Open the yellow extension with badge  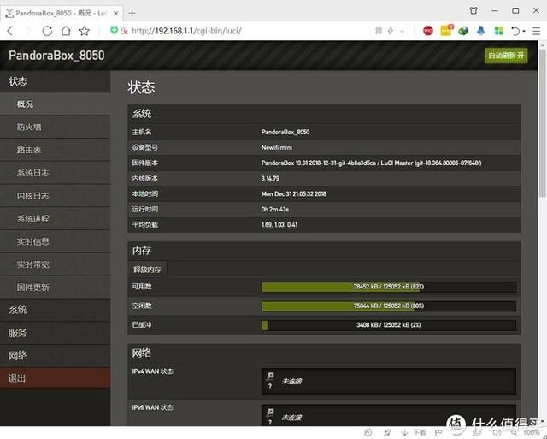[446, 31]
